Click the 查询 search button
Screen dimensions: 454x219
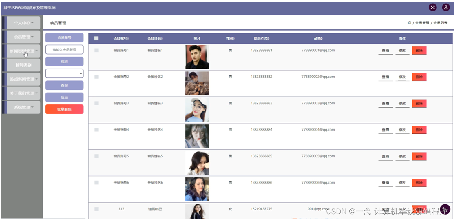click(64, 85)
